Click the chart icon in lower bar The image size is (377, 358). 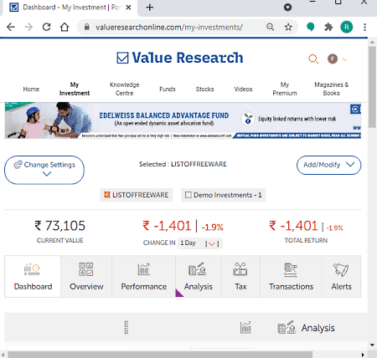coord(245,327)
